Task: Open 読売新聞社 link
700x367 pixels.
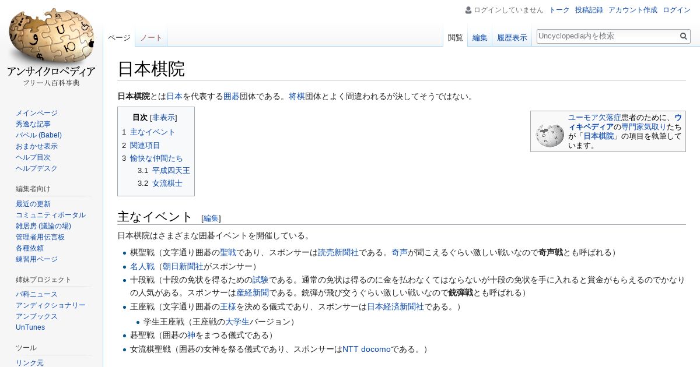Action: (x=338, y=253)
